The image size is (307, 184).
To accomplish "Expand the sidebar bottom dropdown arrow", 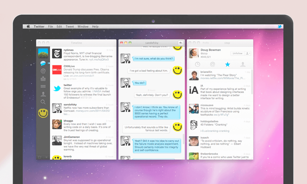I will click(47, 157).
